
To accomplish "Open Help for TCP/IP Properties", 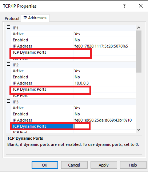I will (133, 165).
